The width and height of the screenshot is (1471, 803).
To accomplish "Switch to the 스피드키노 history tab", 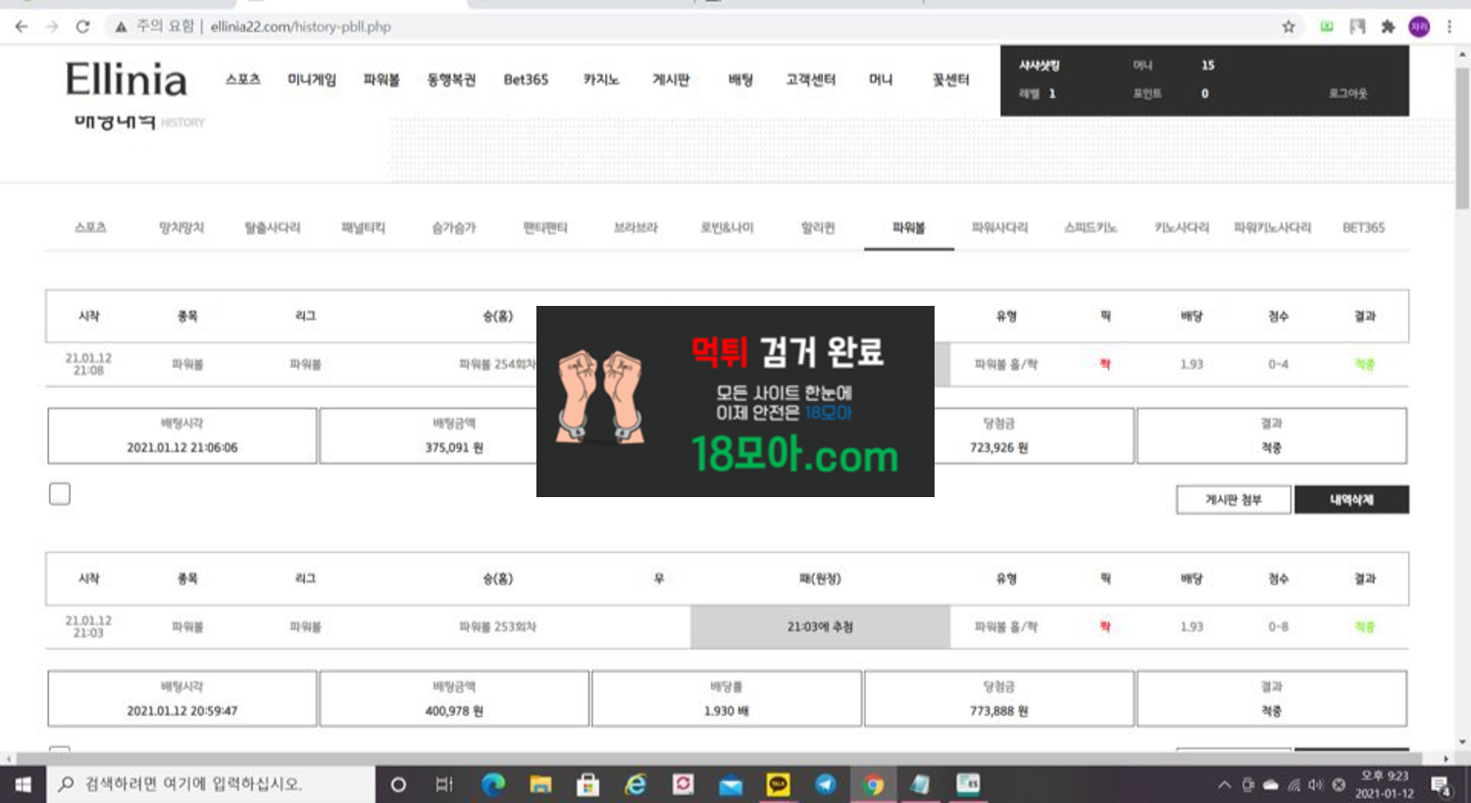I will (x=1091, y=227).
